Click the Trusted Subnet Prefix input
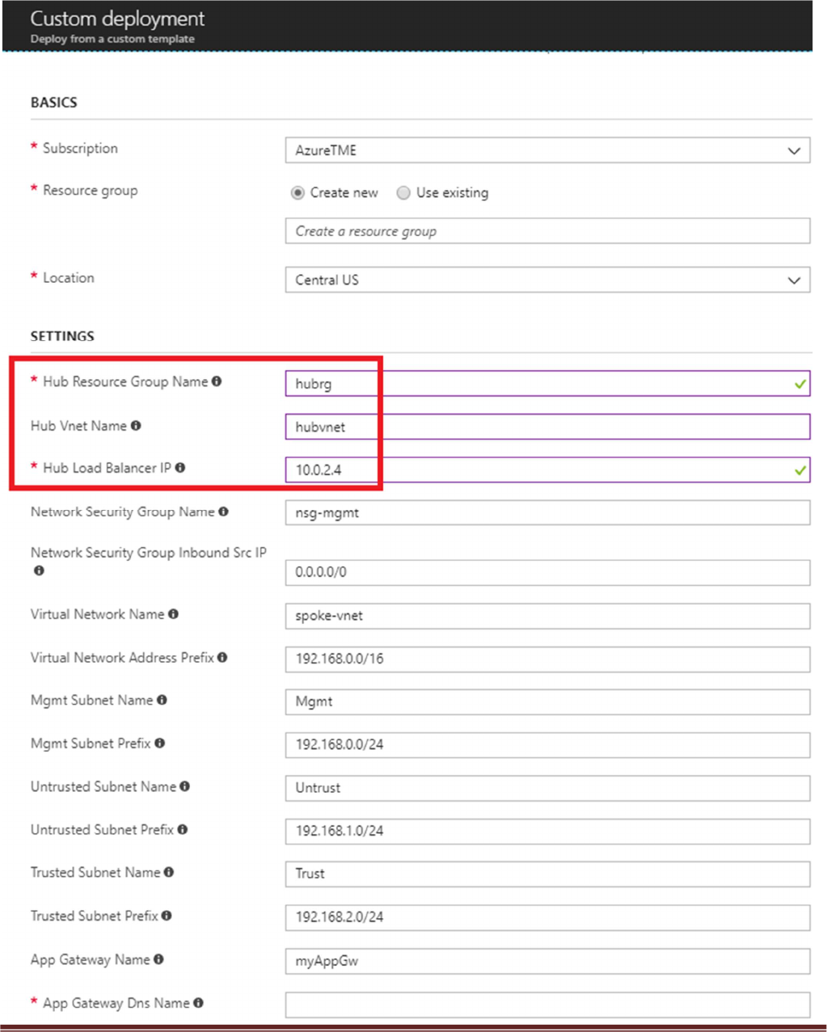Viewport: 827px width, 1032px height. click(x=547, y=917)
